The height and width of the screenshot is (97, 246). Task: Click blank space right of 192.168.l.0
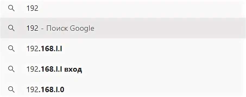155,90
